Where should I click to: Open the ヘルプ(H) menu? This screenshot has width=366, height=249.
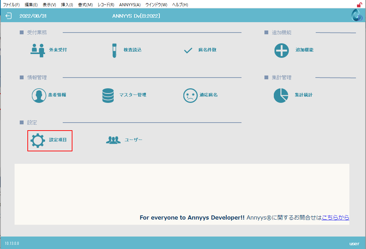pos(180,5)
